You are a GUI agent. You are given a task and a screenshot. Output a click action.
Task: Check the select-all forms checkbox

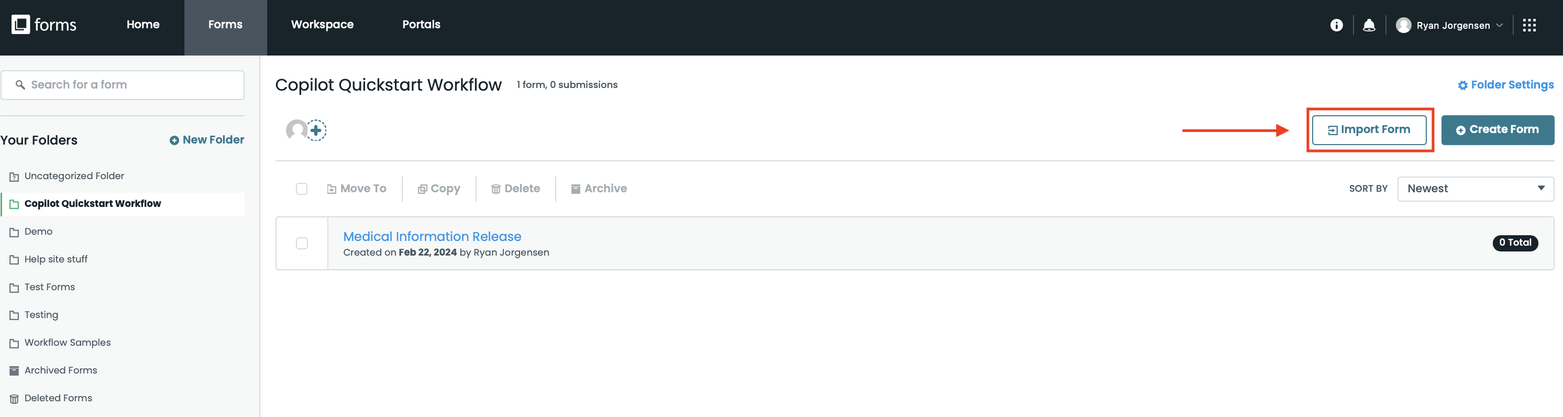302,189
